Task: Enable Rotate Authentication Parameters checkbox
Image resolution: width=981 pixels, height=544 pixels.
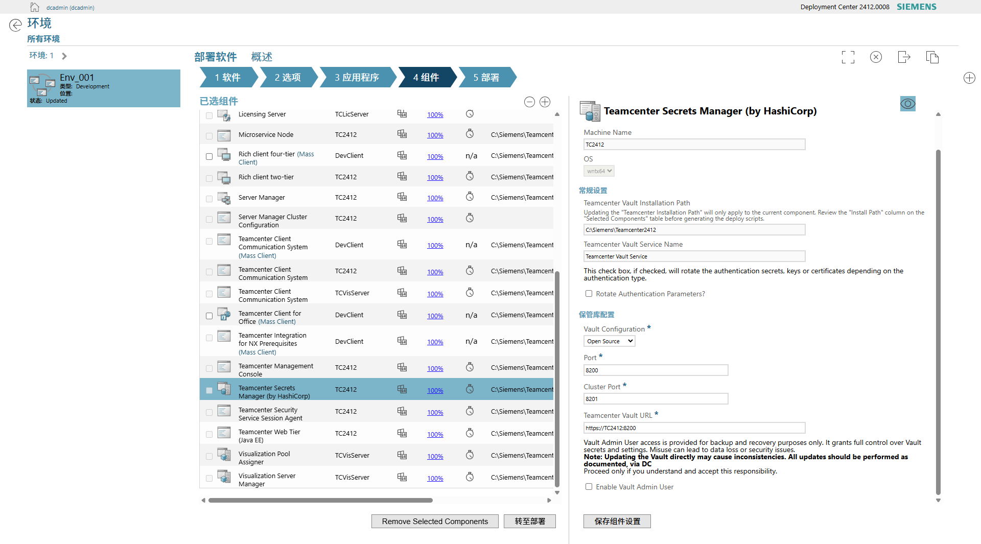Action: [x=589, y=294]
